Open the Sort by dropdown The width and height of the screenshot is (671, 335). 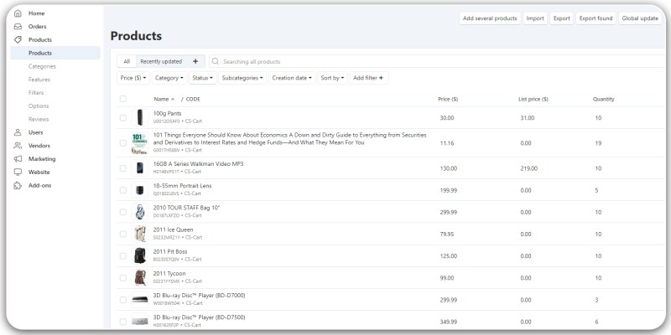click(x=332, y=78)
